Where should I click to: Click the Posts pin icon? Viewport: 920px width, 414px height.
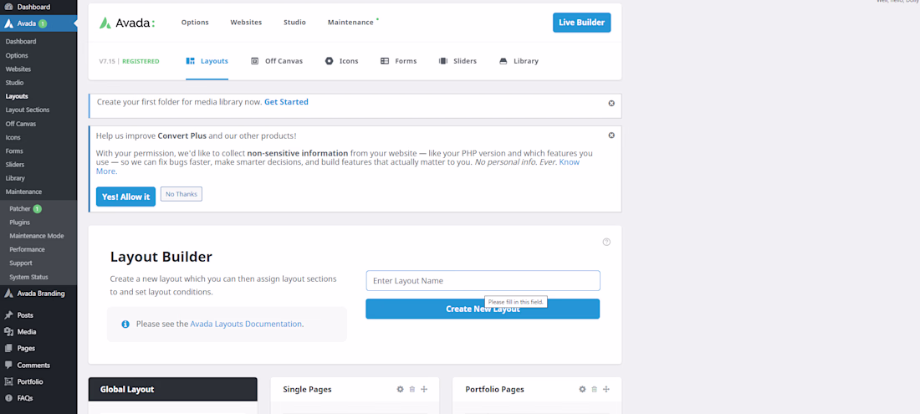click(9, 315)
